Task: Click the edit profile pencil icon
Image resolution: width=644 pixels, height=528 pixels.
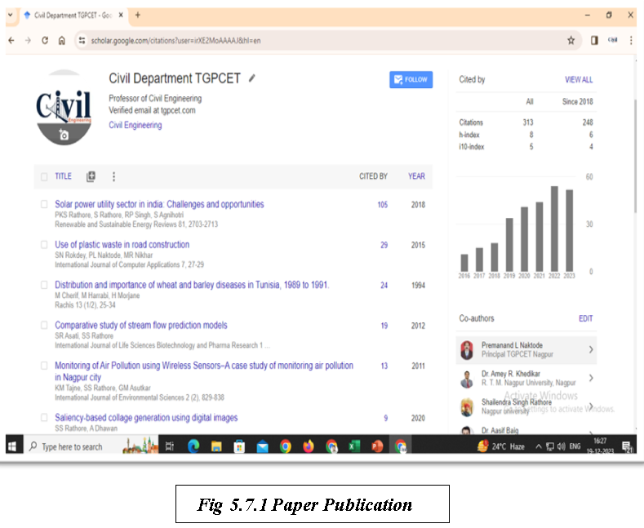Action: [x=252, y=78]
